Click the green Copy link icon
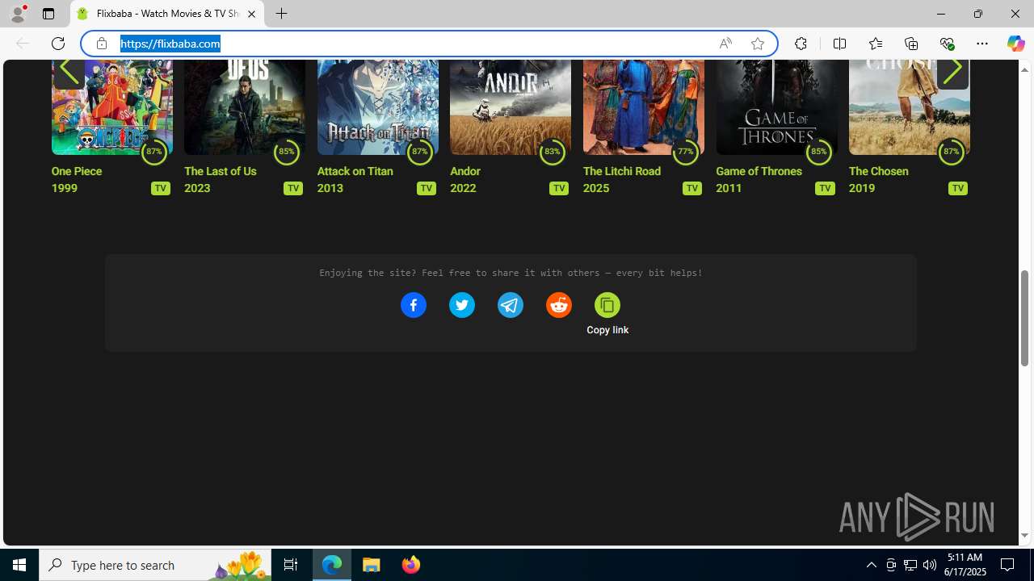Viewport: 1034px width, 581px height. point(607,305)
